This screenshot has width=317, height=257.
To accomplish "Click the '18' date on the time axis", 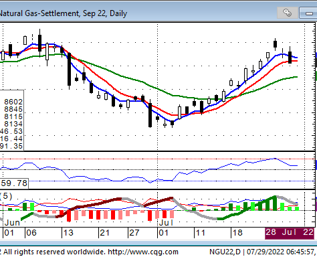I will [x=237, y=233].
